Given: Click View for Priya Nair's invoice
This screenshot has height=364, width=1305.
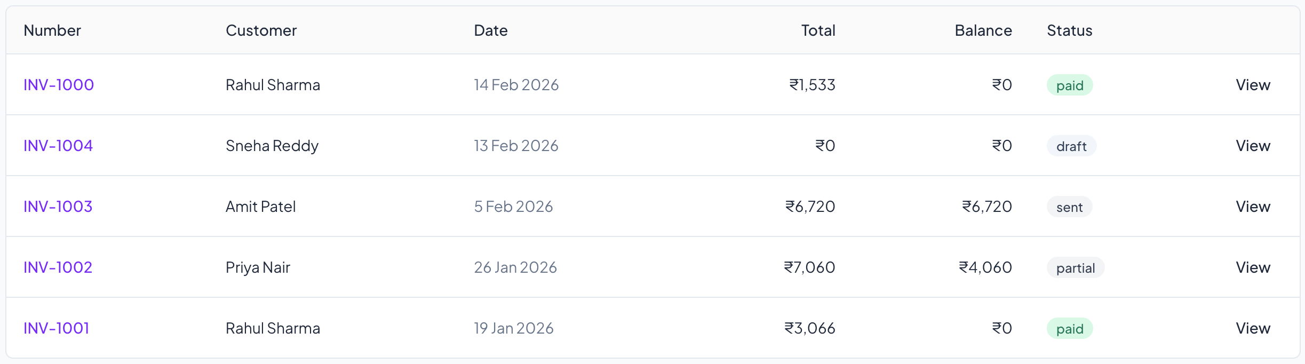Looking at the screenshot, I should point(1253,267).
